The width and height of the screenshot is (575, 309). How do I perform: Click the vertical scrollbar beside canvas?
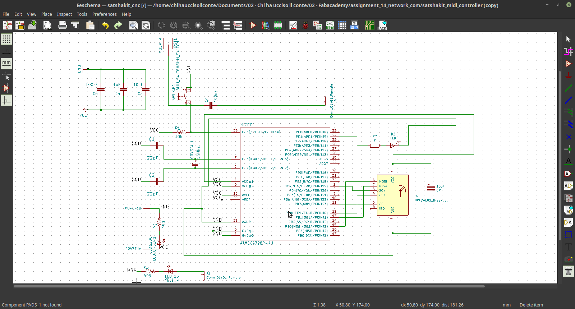pyautogui.click(x=560, y=156)
